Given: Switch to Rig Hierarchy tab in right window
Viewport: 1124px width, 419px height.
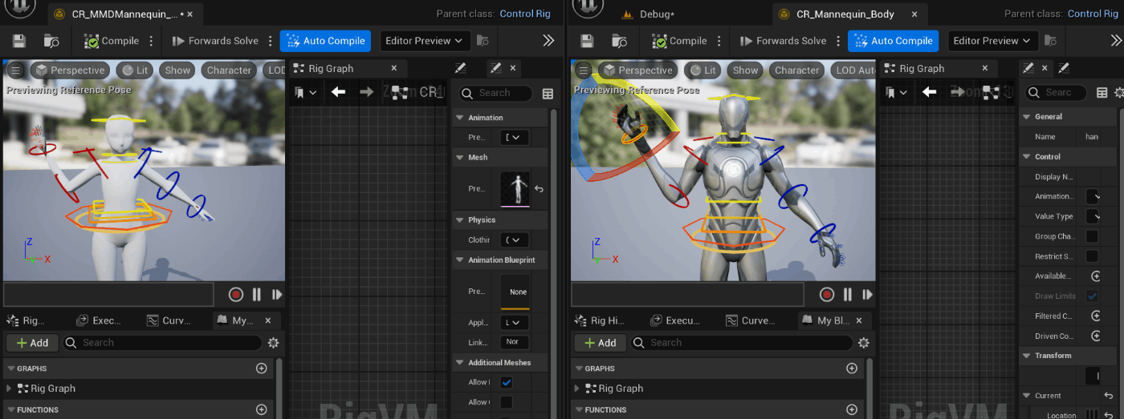Looking at the screenshot, I should [x=600, y=320].
